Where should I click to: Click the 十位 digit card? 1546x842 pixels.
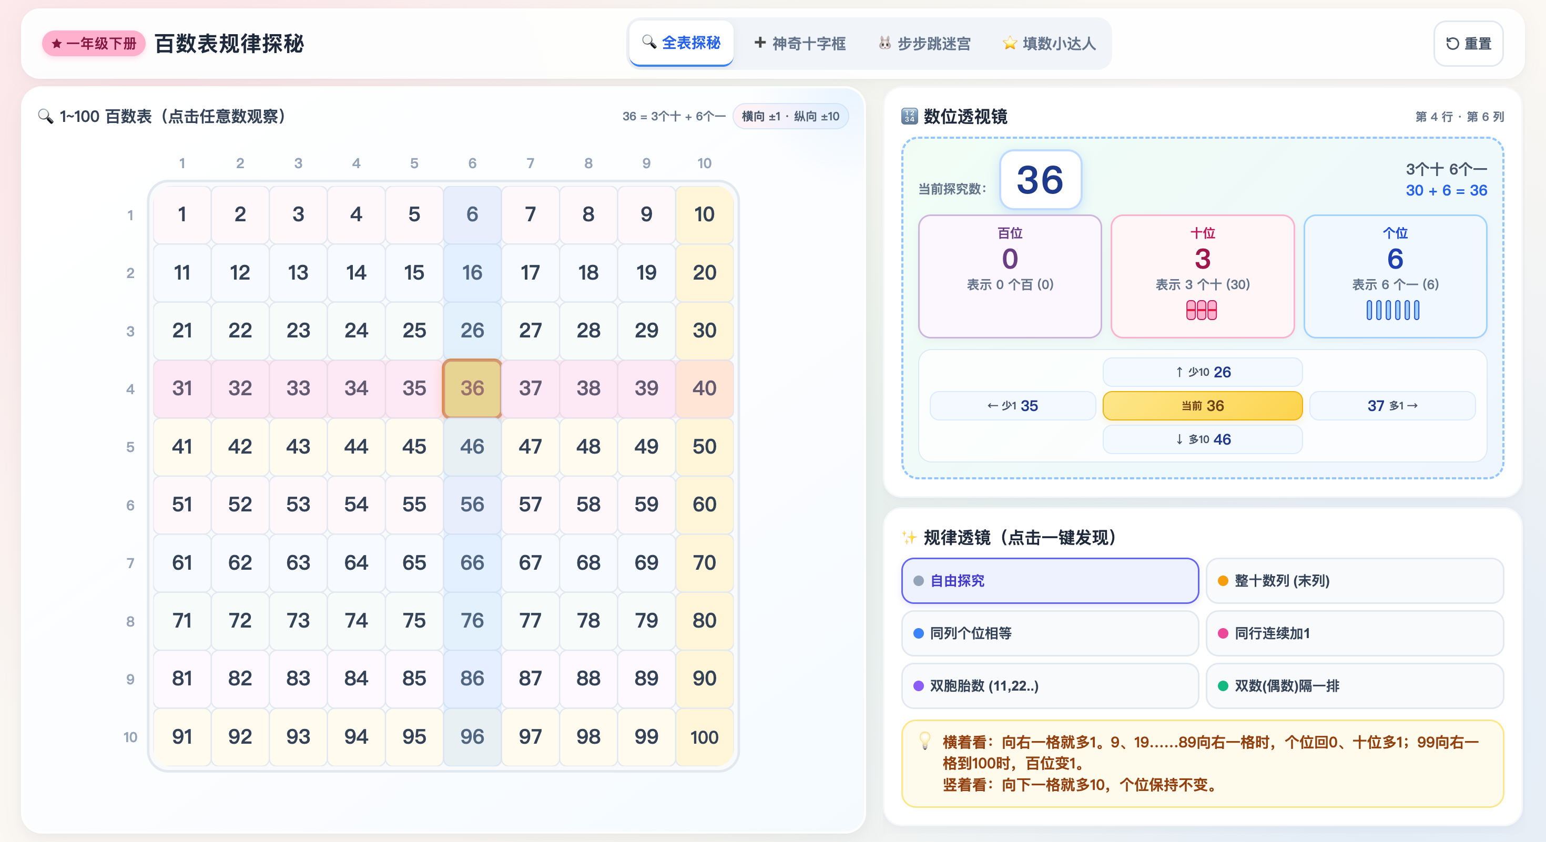pyautogui.click(x=1203, y=276)
